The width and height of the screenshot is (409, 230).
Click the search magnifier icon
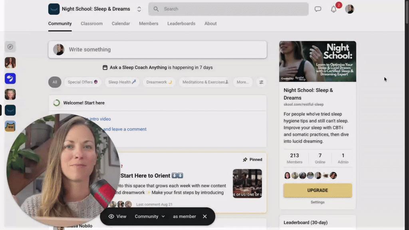tap(156, 9)
